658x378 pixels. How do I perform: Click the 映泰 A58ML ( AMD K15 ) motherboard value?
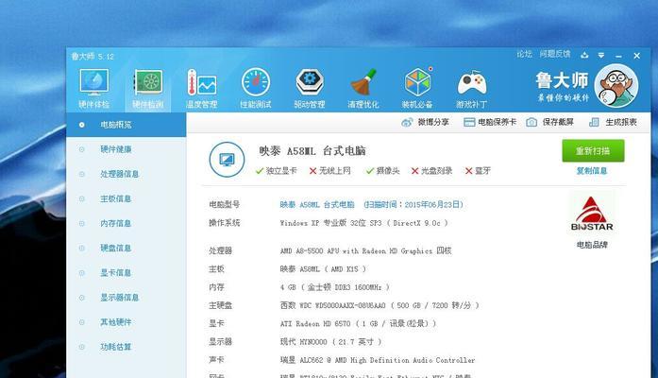[323, 268]
